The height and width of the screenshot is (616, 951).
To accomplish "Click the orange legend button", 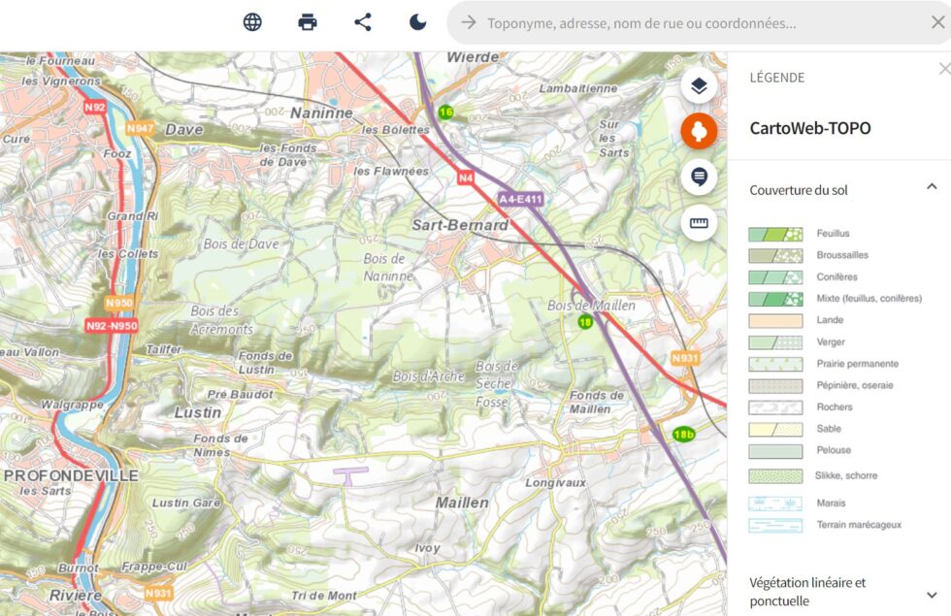I will pos(699,131).
